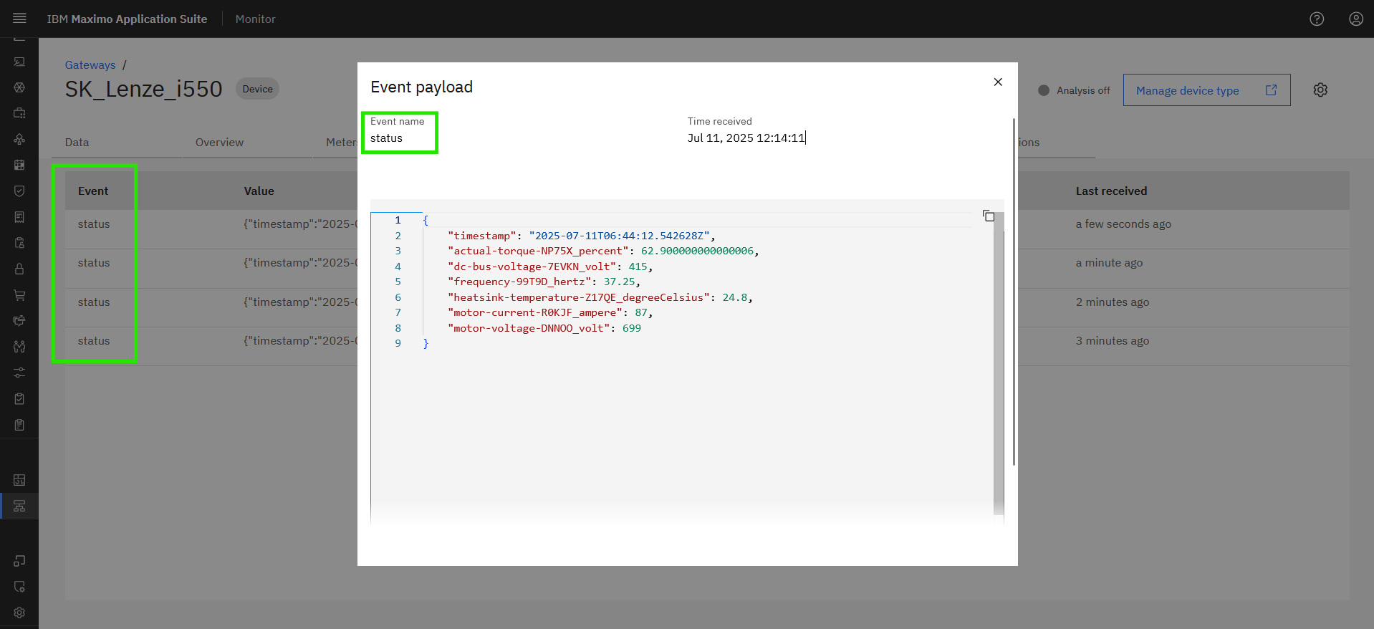Click the service bell chat sidebar icon
This screenshot has height=629, width=1374.
(x=19, y=320)
